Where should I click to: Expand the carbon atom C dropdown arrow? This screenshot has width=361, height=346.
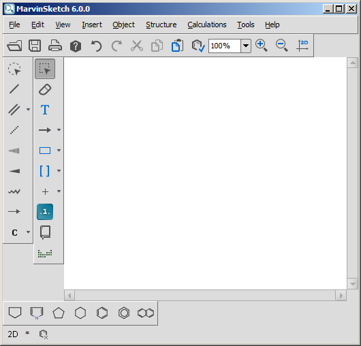(28, 232)
